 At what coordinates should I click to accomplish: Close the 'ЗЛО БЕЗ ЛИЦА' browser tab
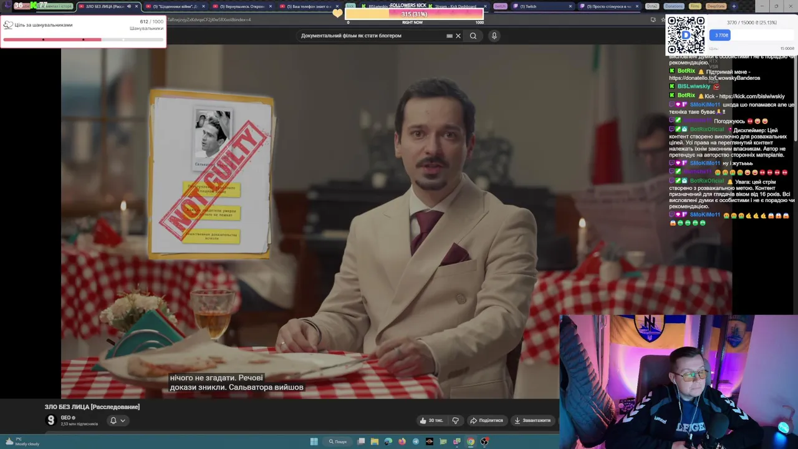tap(137, 6)
